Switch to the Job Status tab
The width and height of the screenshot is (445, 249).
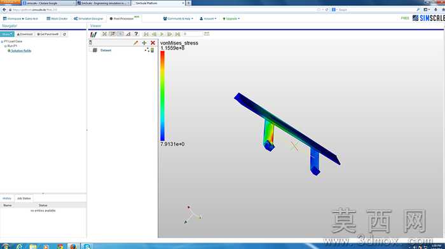pos(24,198)
